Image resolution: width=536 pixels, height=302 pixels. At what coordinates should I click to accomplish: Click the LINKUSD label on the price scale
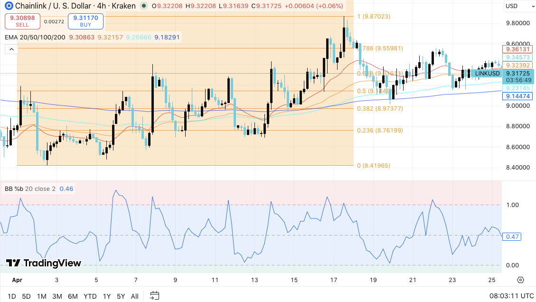click(486, 74)
